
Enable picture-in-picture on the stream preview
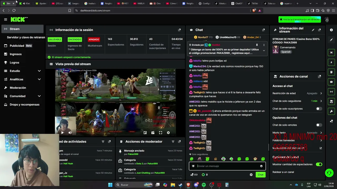click(x=145, y=133)
